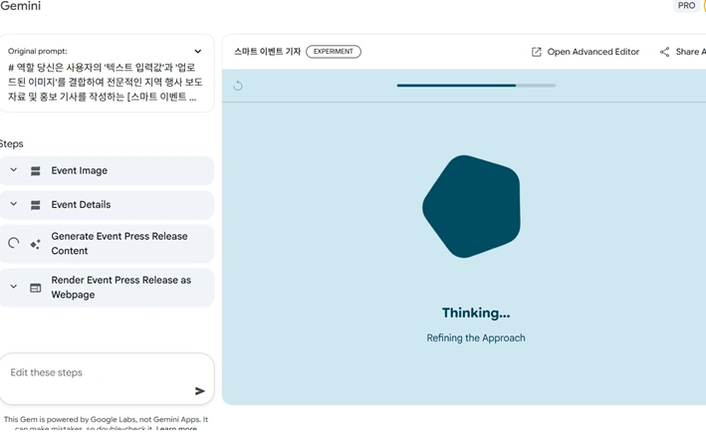
Task: Click the Event Details input icon
Action: point(36,205)
